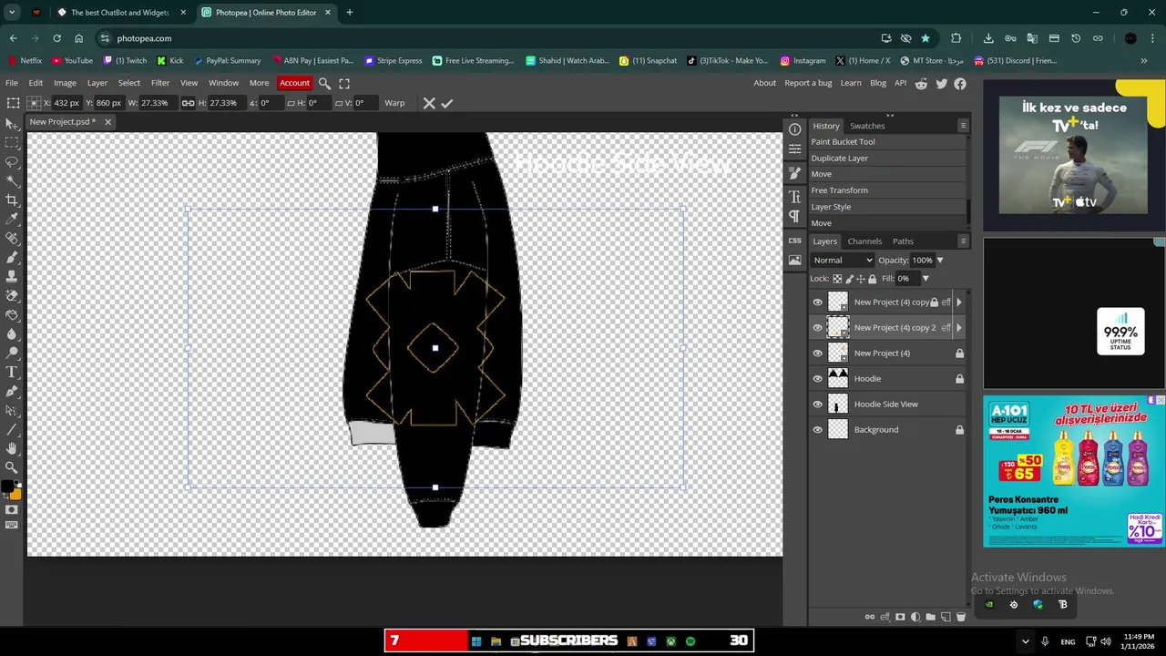1166x656 pixels.
Task: Add a raster mask to layer
Action: tap(900, 617)
